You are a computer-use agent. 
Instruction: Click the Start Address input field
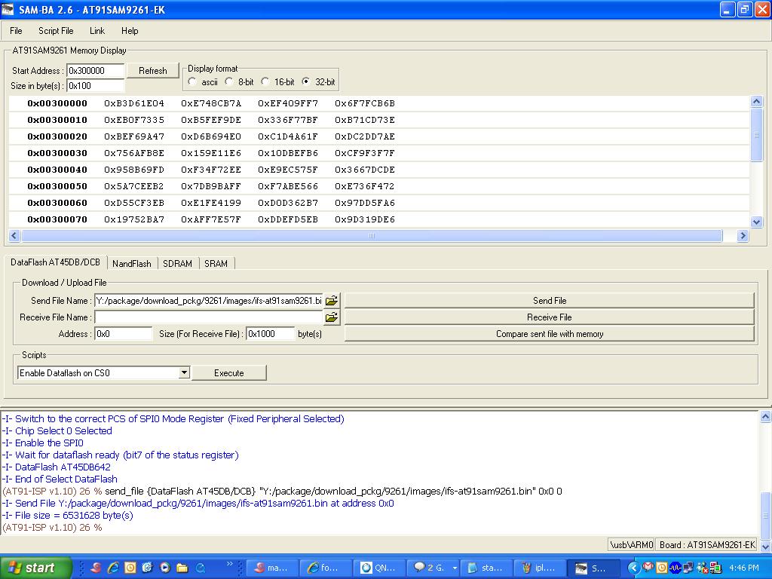pos(96,71)
